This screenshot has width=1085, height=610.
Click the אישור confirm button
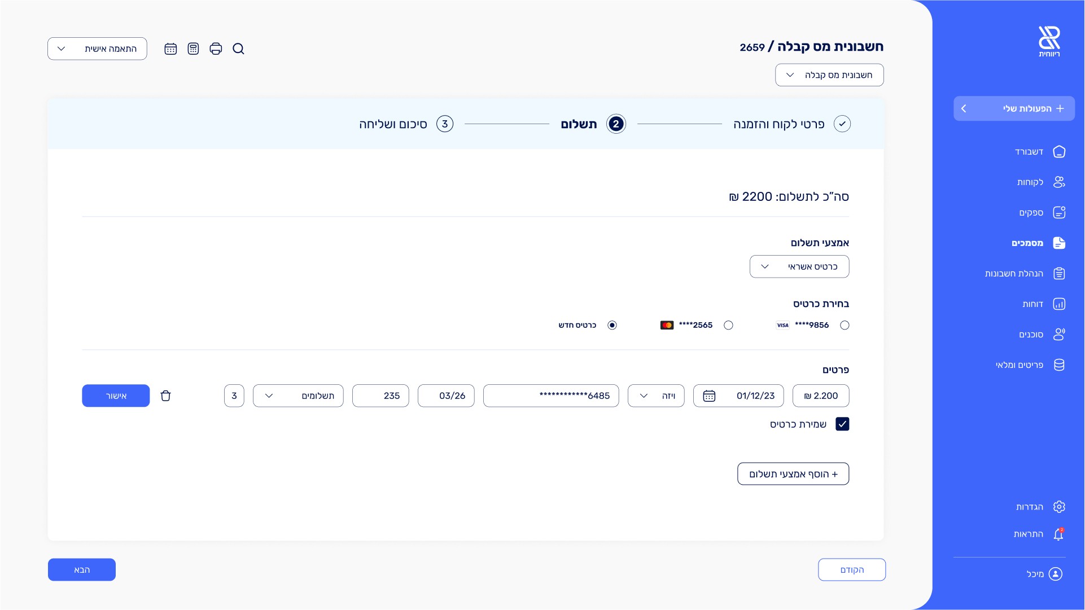point(116,396)
